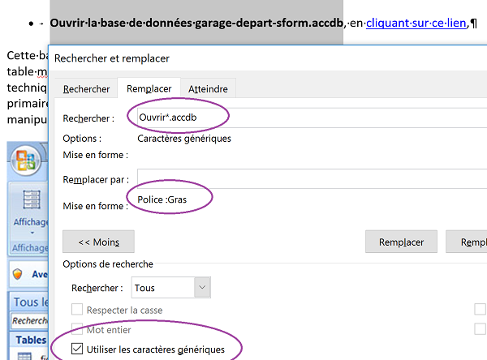Click the bold text 'Ouvrir la base de données garage-depart-sform.accdb'
Viewport: 487px width, 360px height.
tap(196, 23)
